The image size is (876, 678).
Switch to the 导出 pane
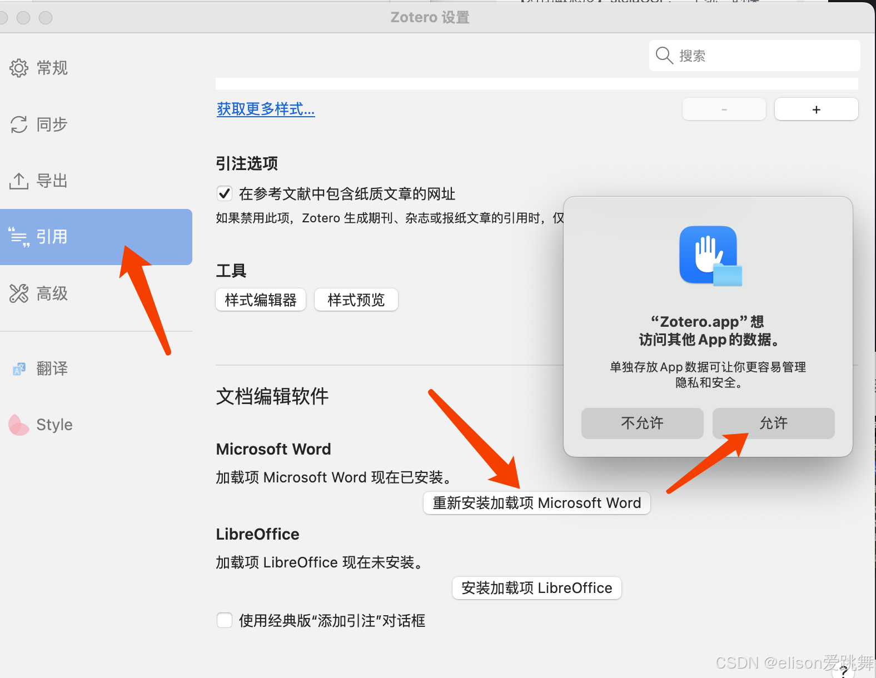coord(52,181)
